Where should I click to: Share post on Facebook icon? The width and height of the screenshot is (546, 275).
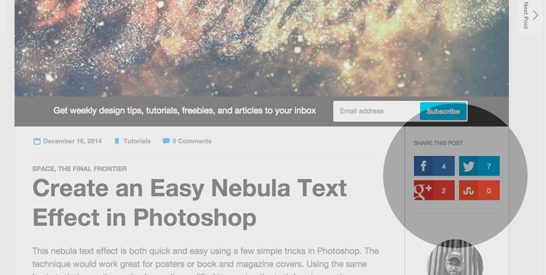423,166
